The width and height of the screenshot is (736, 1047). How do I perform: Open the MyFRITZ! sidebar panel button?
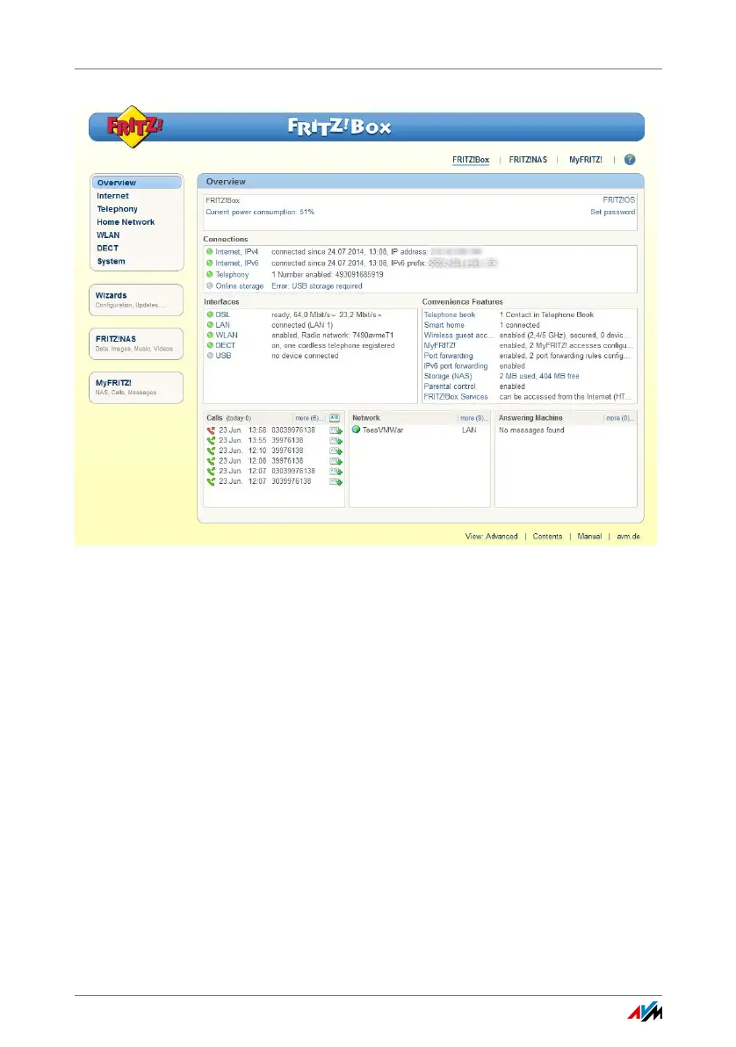tap(136, 387)
